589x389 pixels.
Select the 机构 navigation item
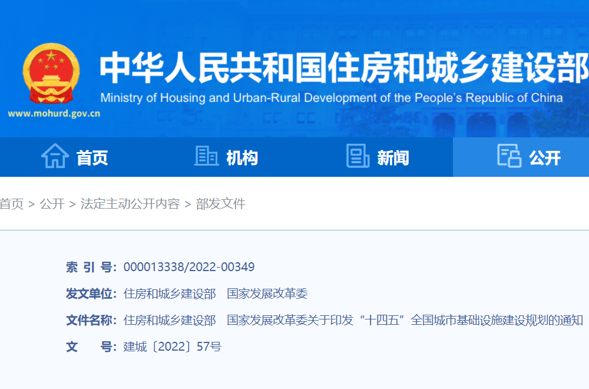tap(241, 157)
